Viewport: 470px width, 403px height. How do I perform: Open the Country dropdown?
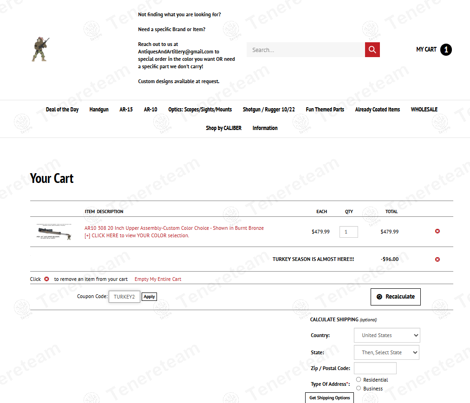387,335
